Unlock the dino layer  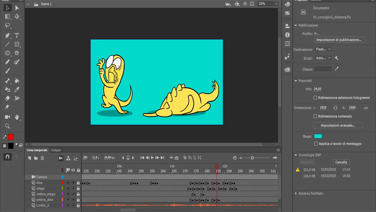tap(78, 183)
